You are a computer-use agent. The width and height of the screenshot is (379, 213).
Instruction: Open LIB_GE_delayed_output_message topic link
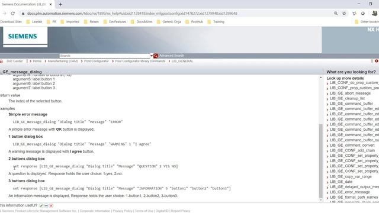tap(354, 187)
